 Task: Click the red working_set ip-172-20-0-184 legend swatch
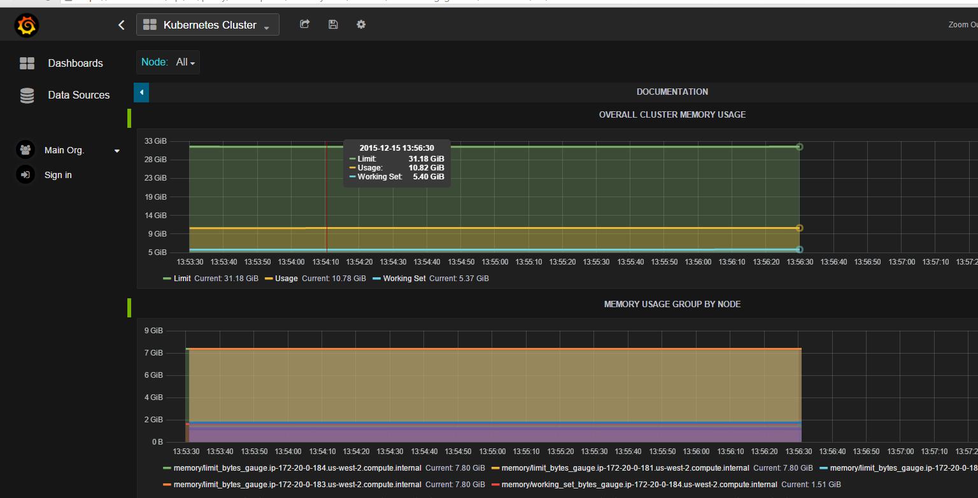495,485
